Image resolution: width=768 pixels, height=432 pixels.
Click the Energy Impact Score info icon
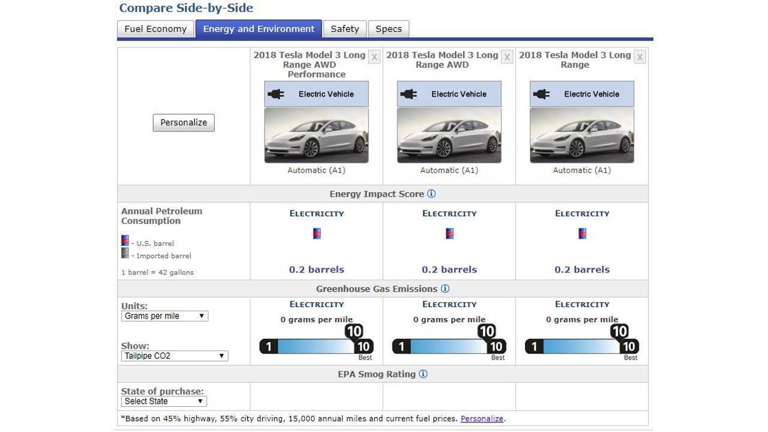coord(431,194)
